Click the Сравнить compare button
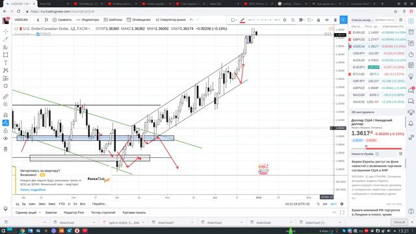This screenshot has height=234, width=416. coord(62,20)
